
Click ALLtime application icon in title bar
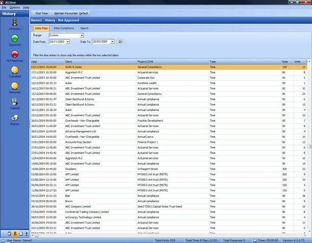[2, 2]
